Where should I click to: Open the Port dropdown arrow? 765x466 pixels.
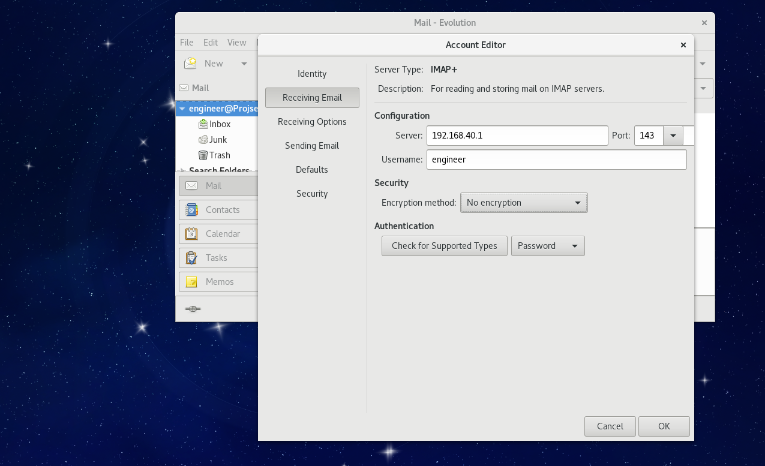(673, 136)
